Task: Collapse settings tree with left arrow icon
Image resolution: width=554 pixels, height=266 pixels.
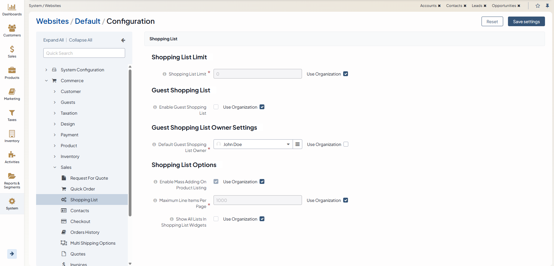Action: [x=123, y=40]
